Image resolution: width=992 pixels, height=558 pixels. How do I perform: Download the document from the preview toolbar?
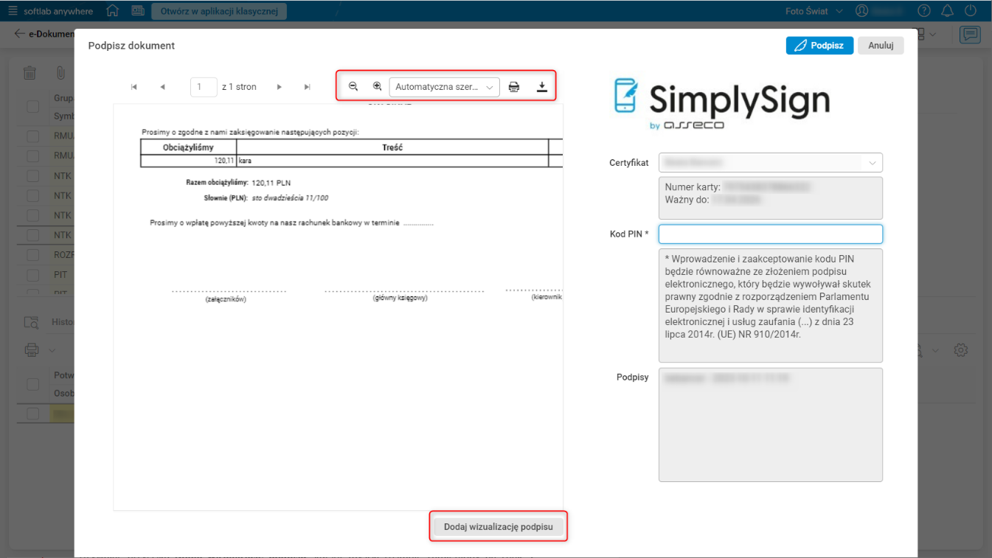(x=542, y=87)
